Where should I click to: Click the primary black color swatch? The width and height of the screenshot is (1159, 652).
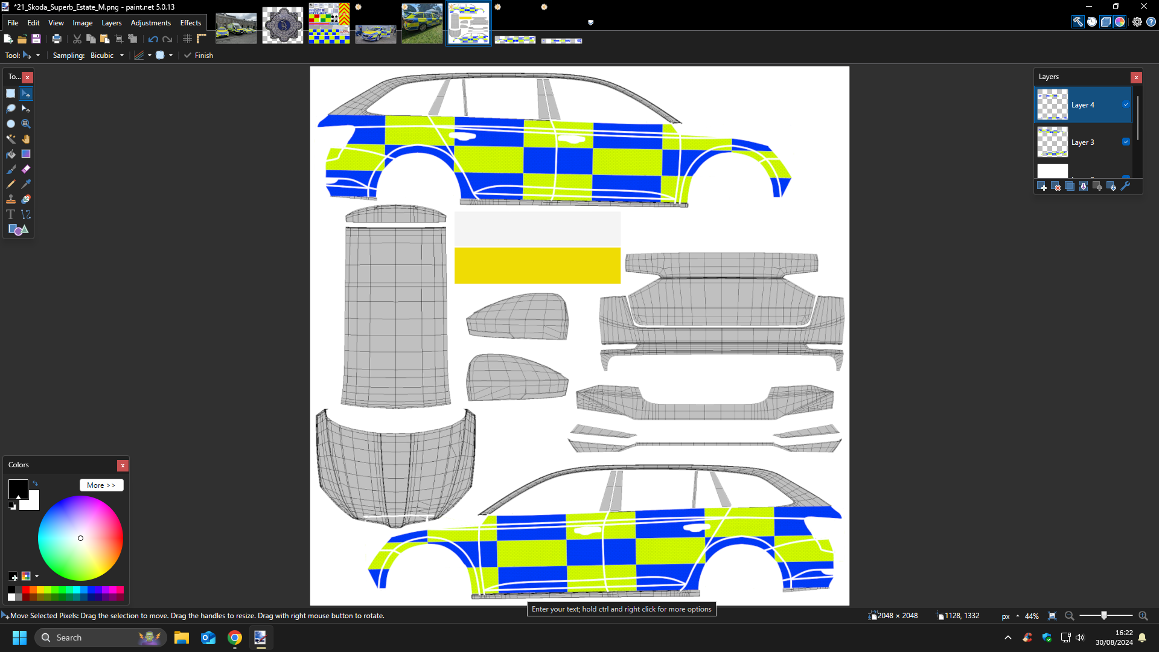(x=17, y=488)
